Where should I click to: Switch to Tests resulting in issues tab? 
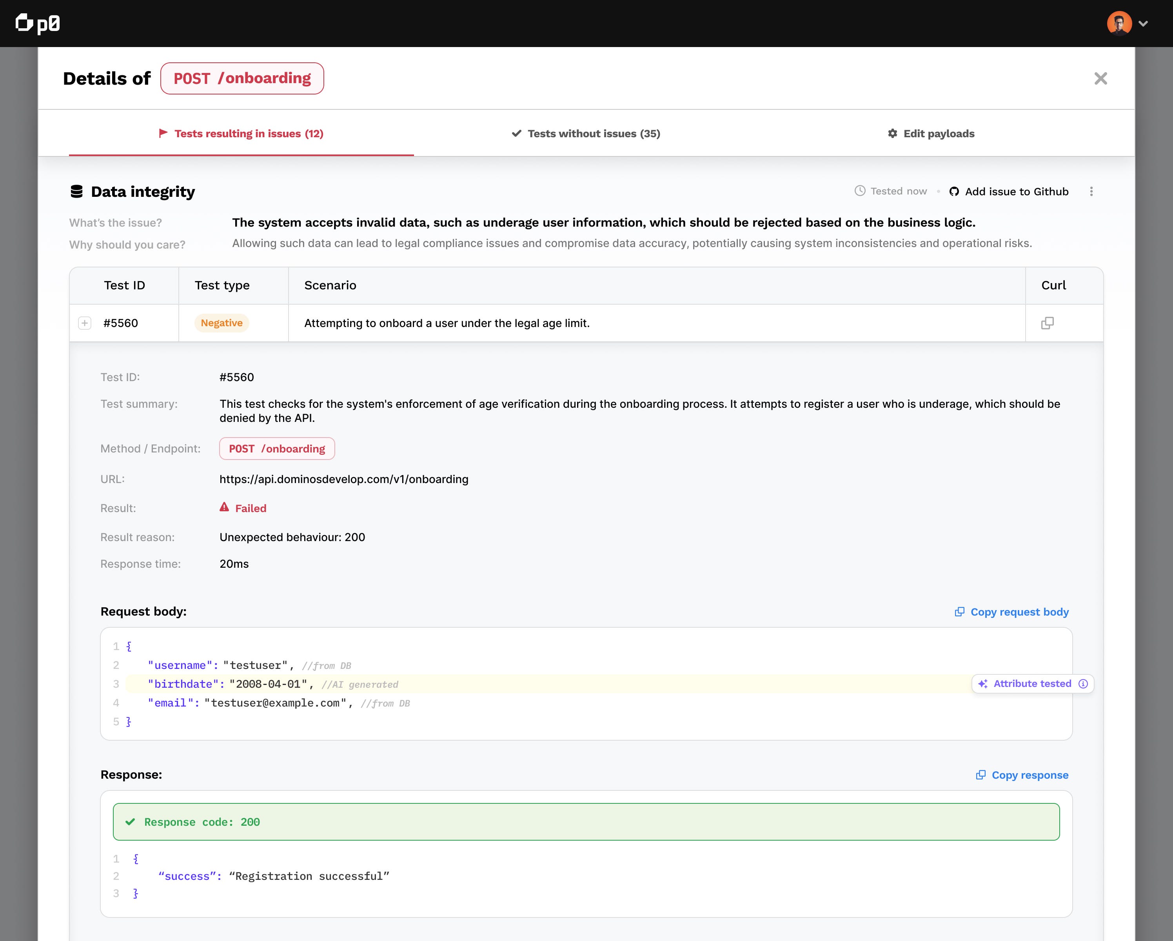pyautogui.click(x=241, y=133)
